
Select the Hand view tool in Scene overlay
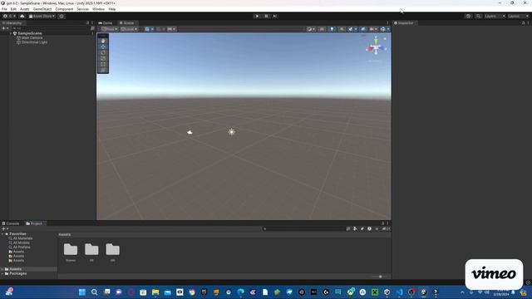(x=103, y=41)
